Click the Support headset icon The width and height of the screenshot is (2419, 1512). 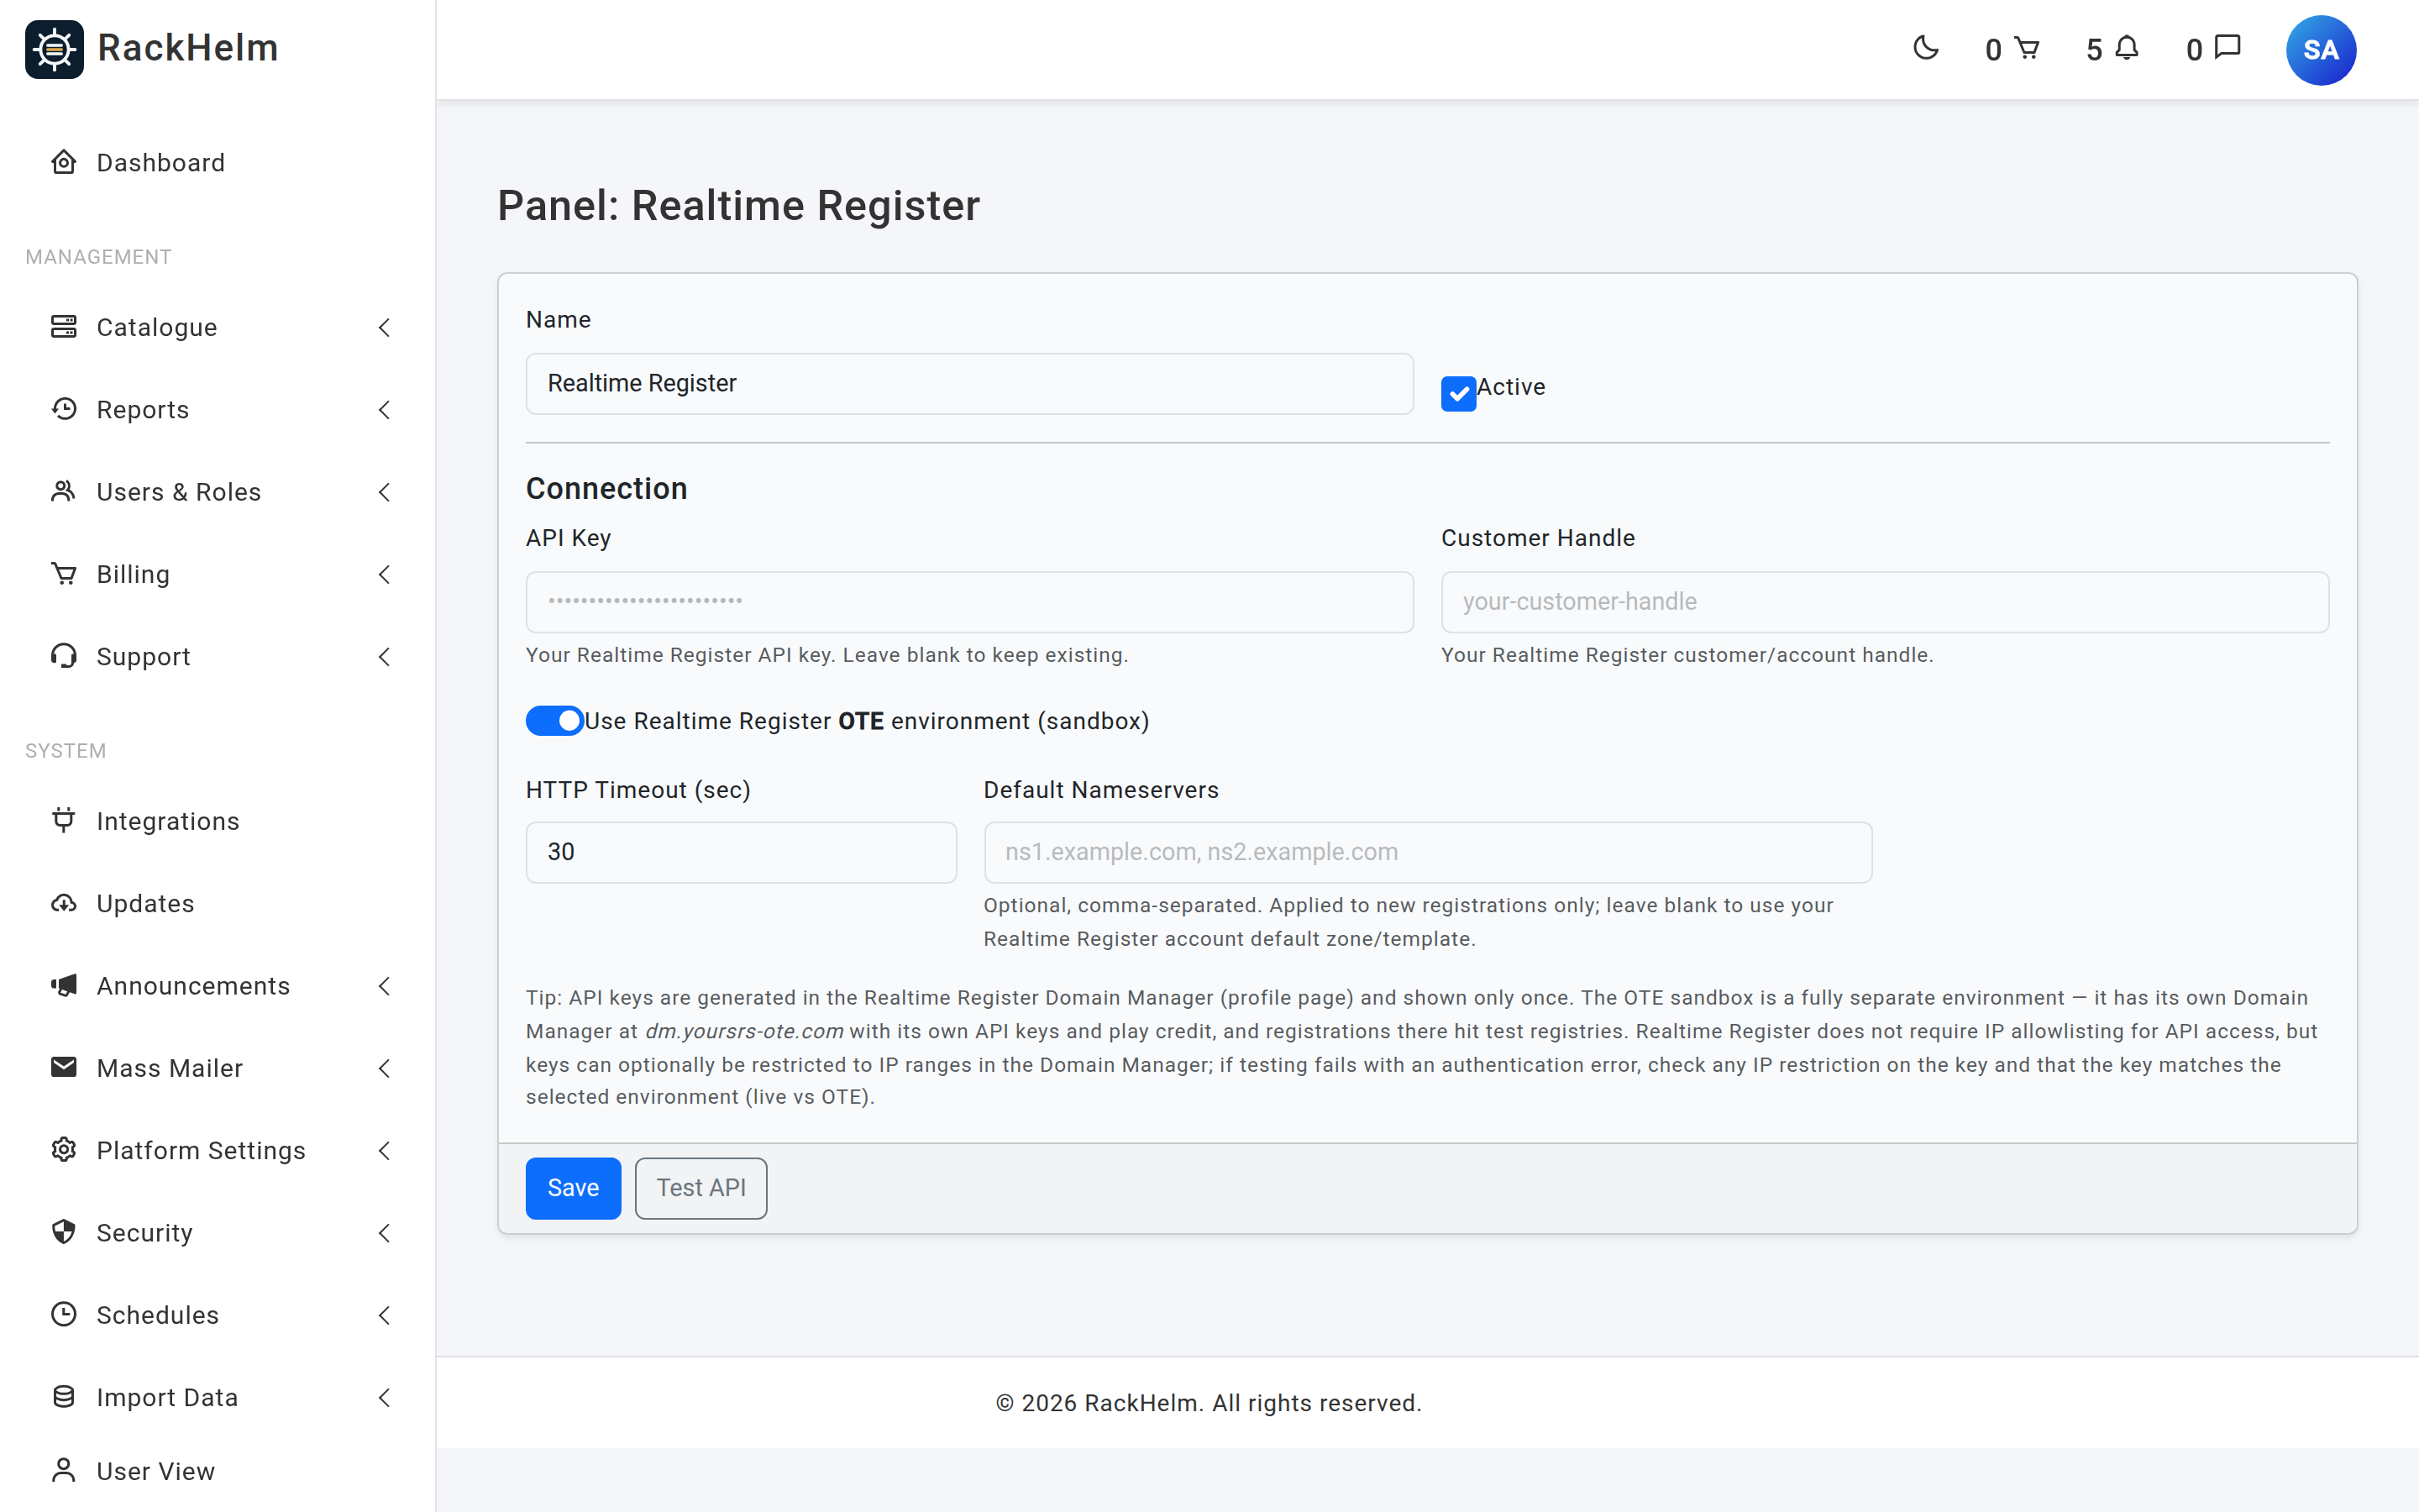64,656
